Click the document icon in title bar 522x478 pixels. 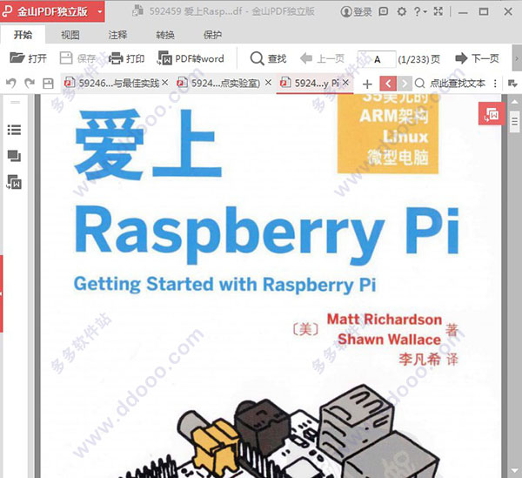(137, 11)
